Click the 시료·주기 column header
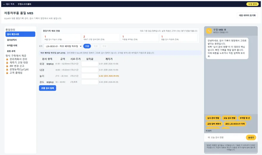This screenshot has width=262, height=155. [75, 59]
